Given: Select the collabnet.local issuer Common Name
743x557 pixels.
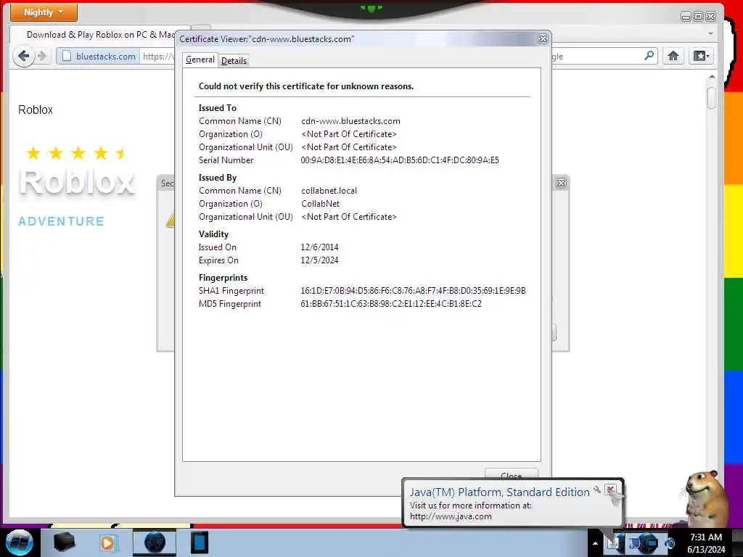Looking at the screenshot, I should coord(329,191).
